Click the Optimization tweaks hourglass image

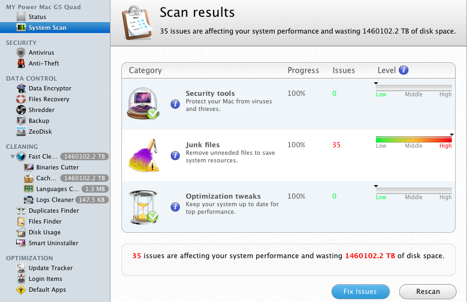(143, 207)
